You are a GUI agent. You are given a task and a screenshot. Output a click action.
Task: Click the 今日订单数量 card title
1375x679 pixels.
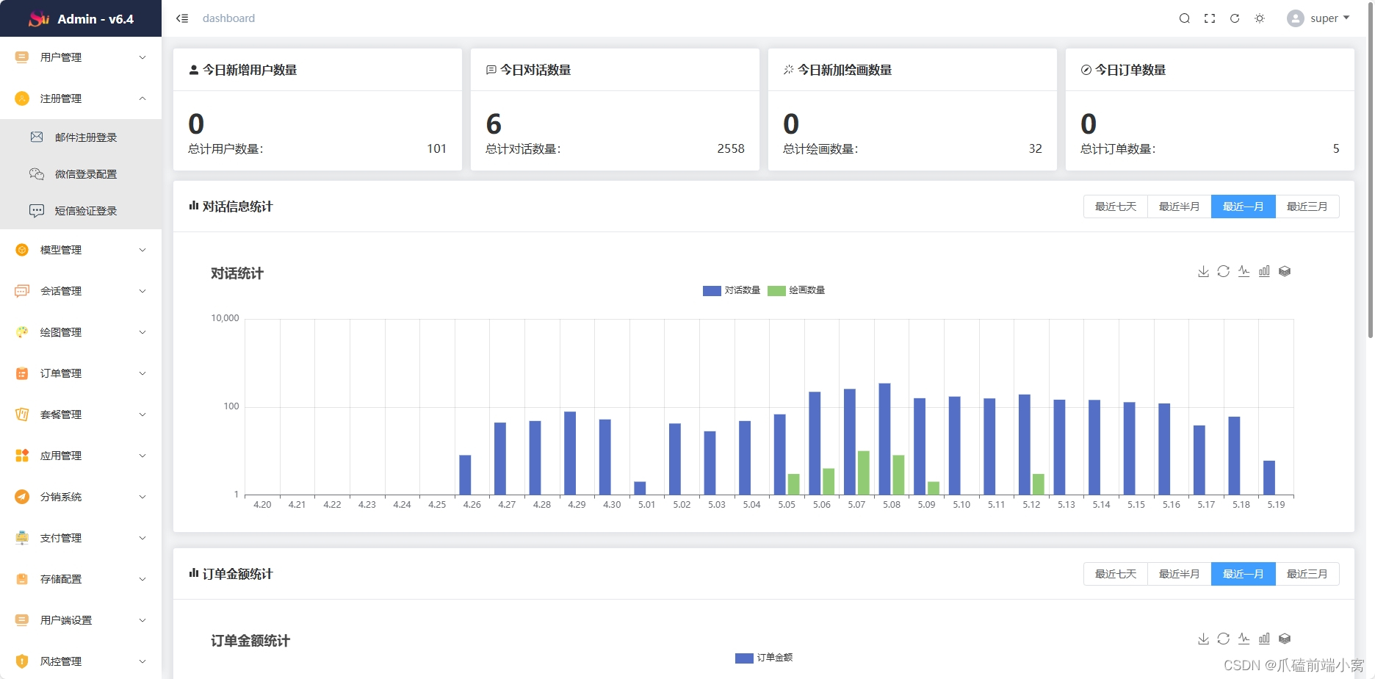click(x=1130, y=70)
